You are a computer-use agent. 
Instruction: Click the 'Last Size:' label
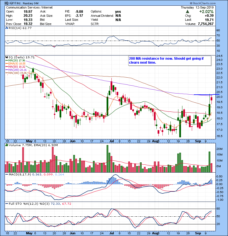pyautogui.click(x=72, y=20)
